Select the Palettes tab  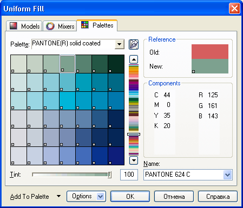[x=97, y=25]
